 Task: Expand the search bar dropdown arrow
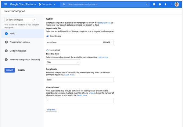(147, 4)
